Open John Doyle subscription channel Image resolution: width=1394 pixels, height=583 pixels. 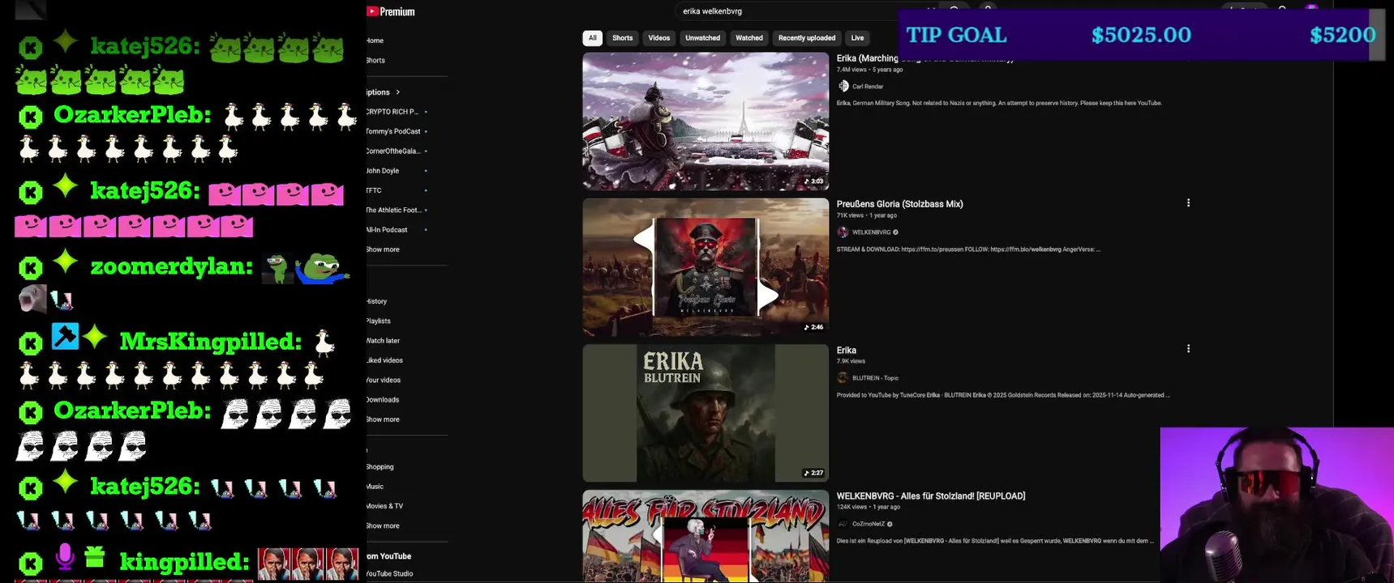(382, 171)
